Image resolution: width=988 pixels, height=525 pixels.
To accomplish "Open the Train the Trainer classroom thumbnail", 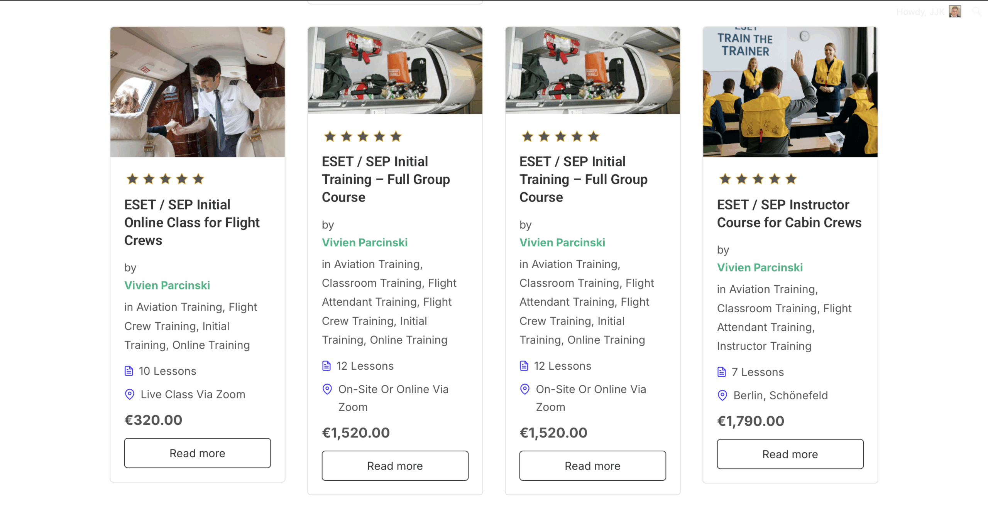I will coord(790,92).
